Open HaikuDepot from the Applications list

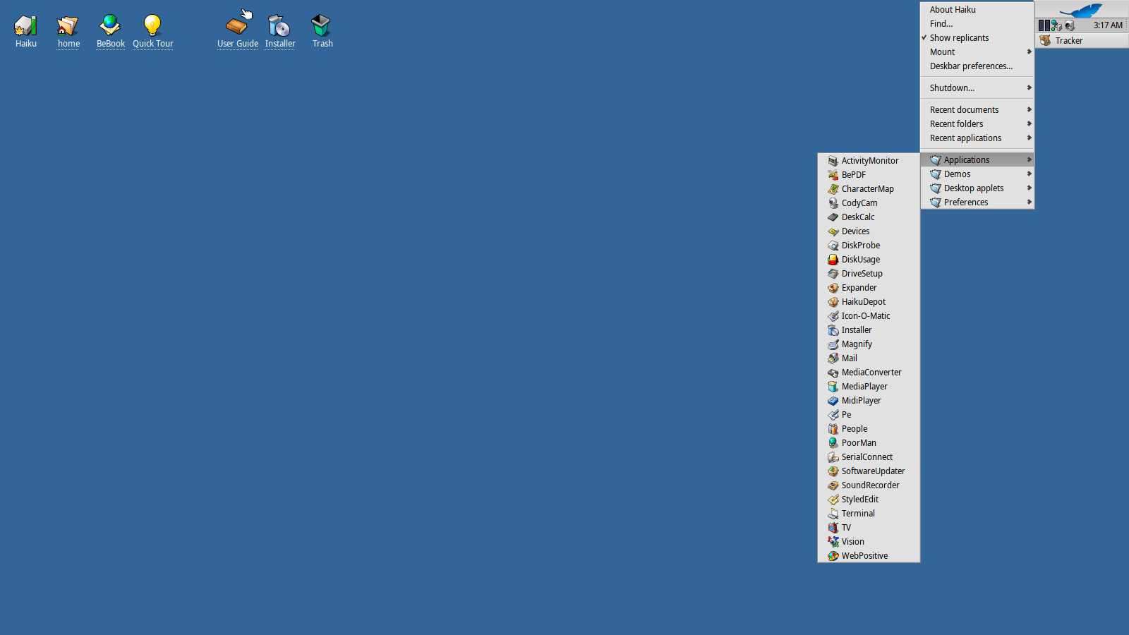pyautogui.click(x=863, y=302)
